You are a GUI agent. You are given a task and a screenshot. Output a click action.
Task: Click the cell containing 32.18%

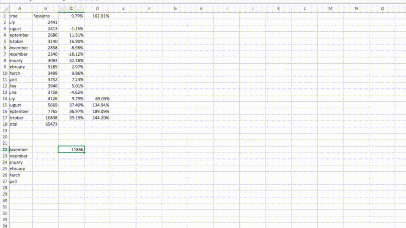pyautogui.click(x=71, y=60)
